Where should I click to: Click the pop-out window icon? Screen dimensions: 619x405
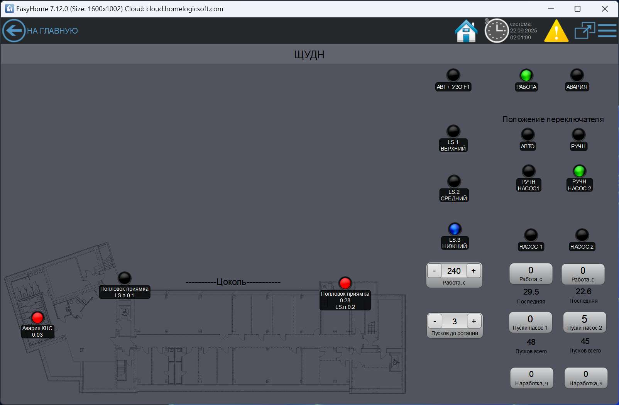[584, 31]
